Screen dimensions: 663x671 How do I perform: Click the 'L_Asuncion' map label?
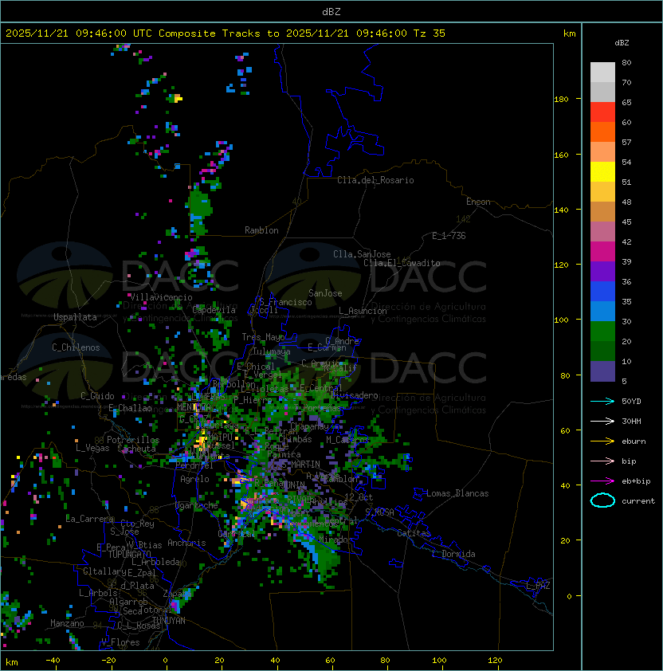(363, 311)
